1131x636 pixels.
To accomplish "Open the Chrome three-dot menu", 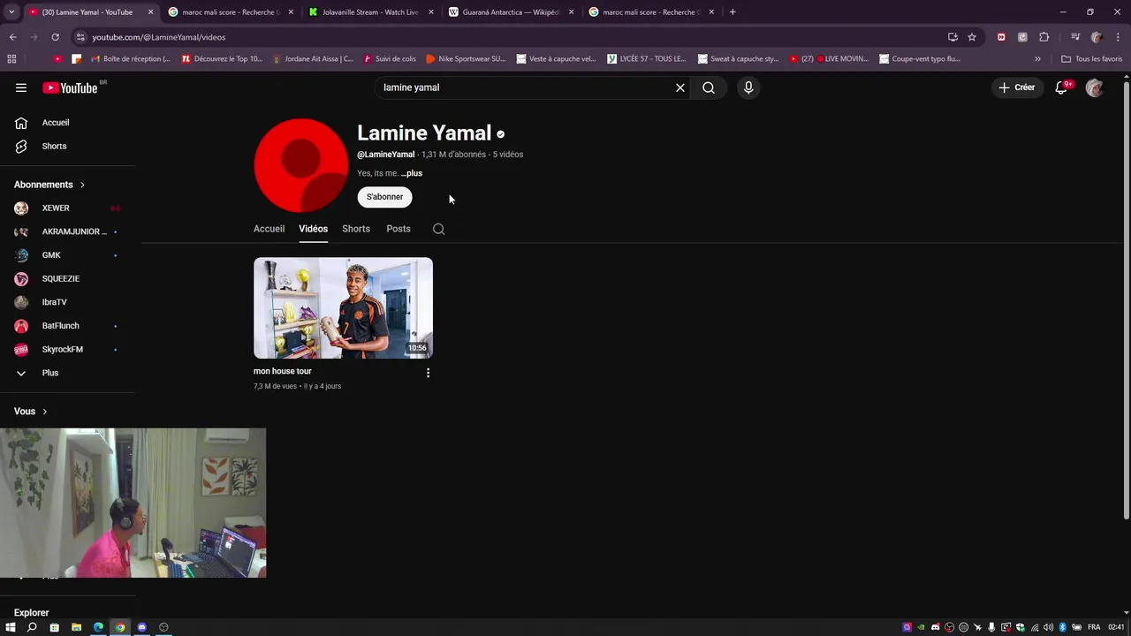I will [x=1118, y=37].
